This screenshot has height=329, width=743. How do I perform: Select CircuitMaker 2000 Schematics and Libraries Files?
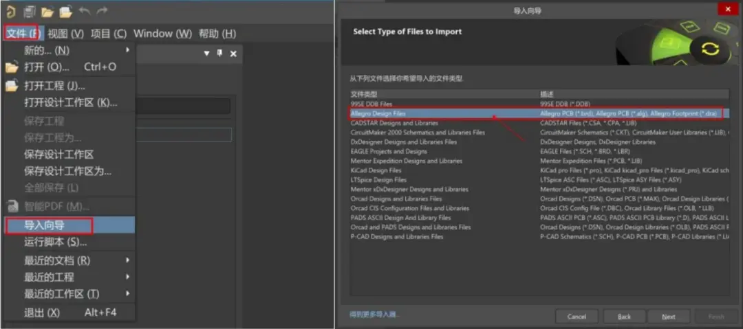(540, 133)
